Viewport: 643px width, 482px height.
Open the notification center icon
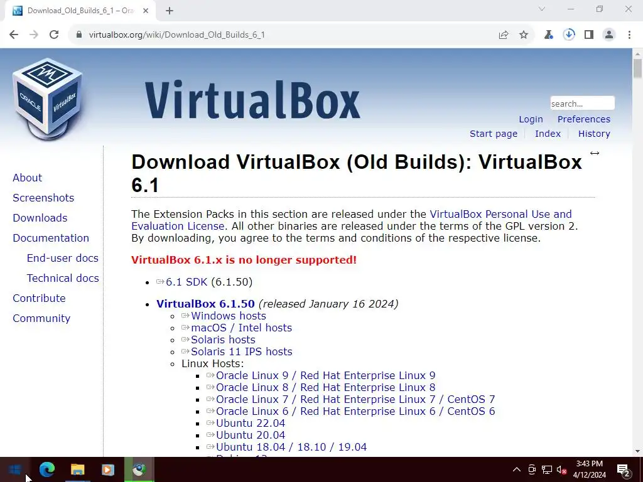click(624, 469)
